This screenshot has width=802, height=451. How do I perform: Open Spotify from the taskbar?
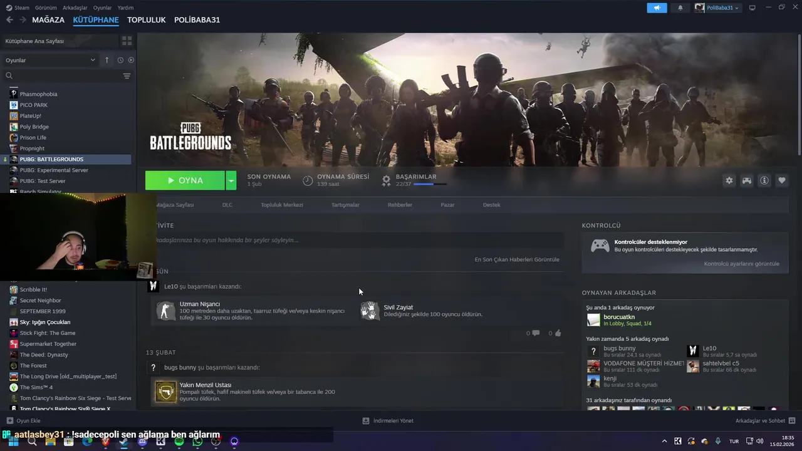(x=179, y=442)
